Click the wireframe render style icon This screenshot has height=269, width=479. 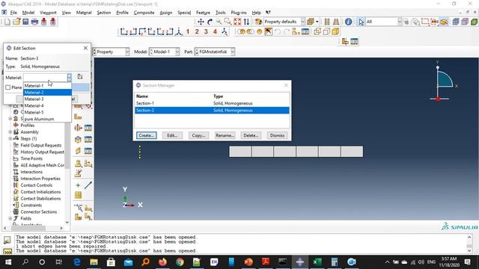(317, 31)
